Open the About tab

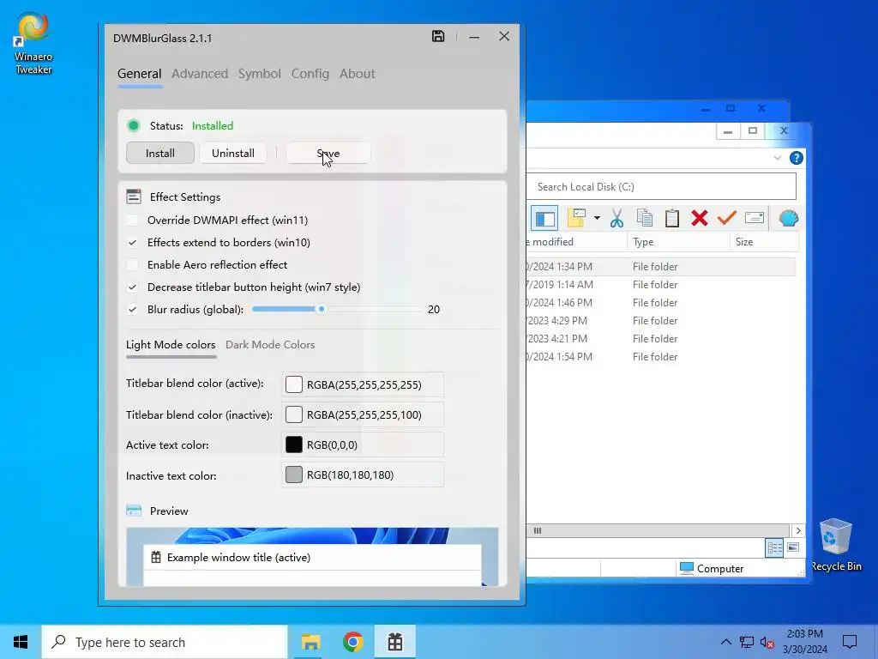tap(358, 74)
